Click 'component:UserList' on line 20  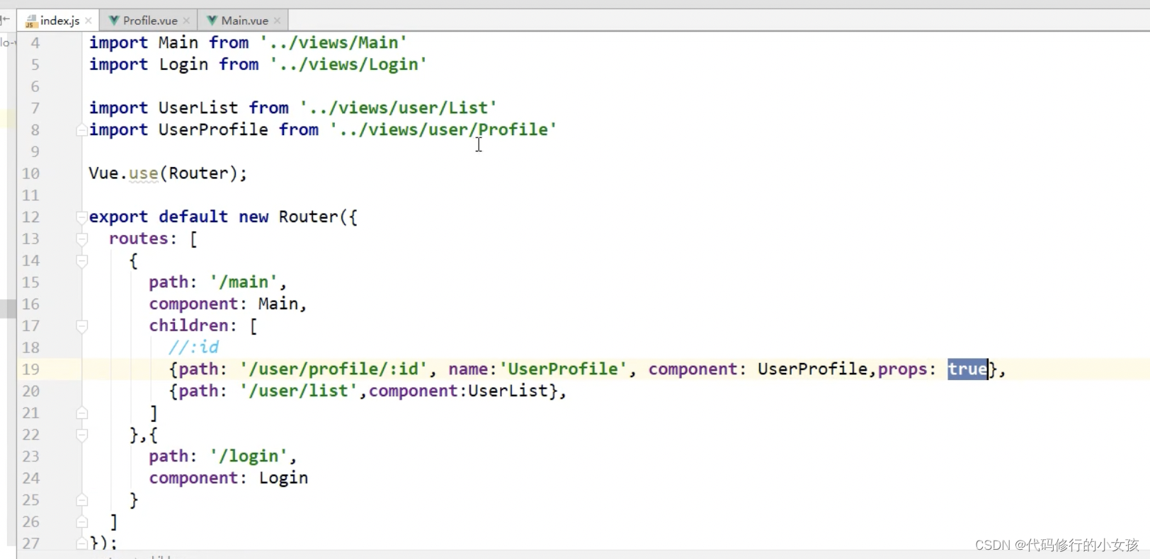[x=458, y=391]
